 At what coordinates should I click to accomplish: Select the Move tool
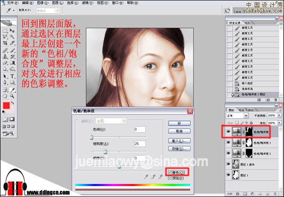[12, 30]
